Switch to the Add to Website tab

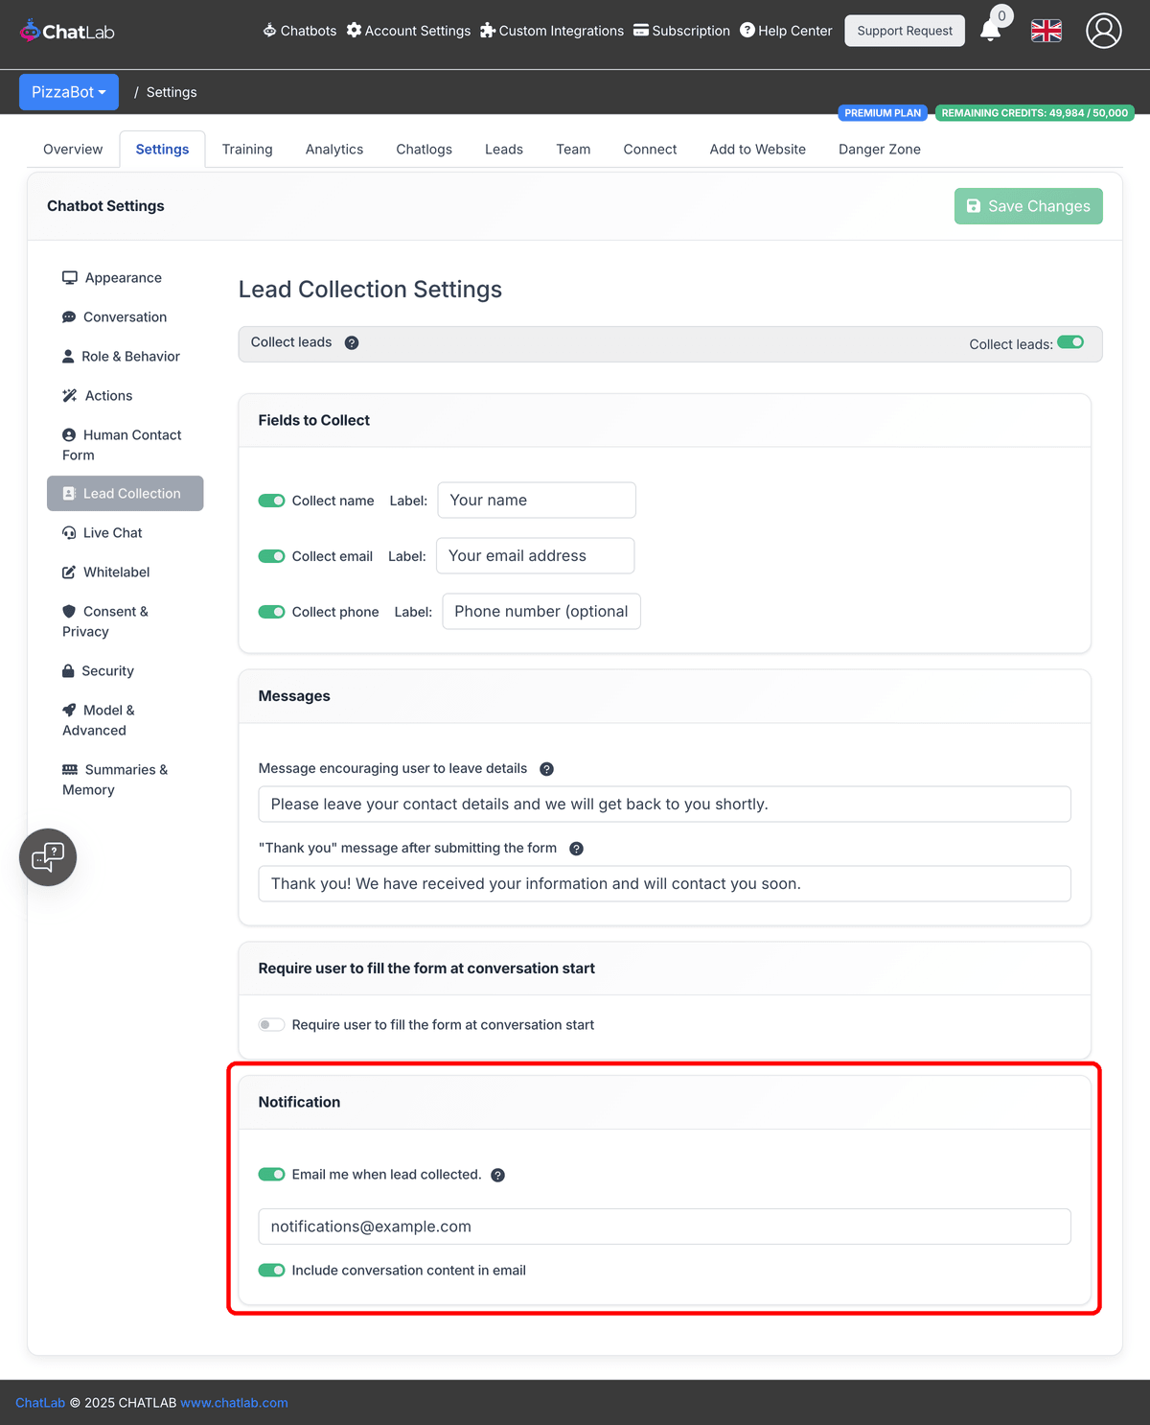point(758,150)
